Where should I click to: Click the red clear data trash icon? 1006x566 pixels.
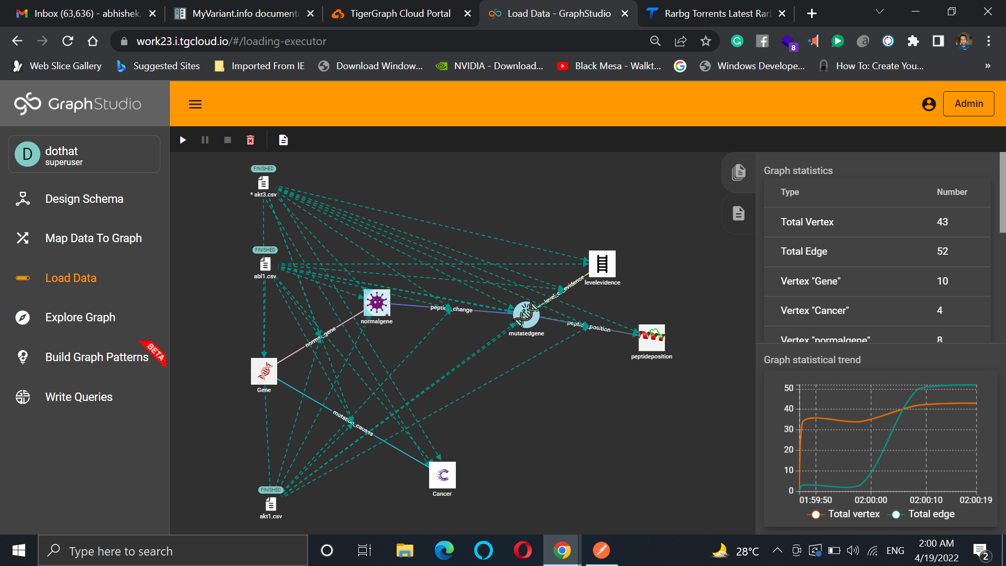(250, 140)
